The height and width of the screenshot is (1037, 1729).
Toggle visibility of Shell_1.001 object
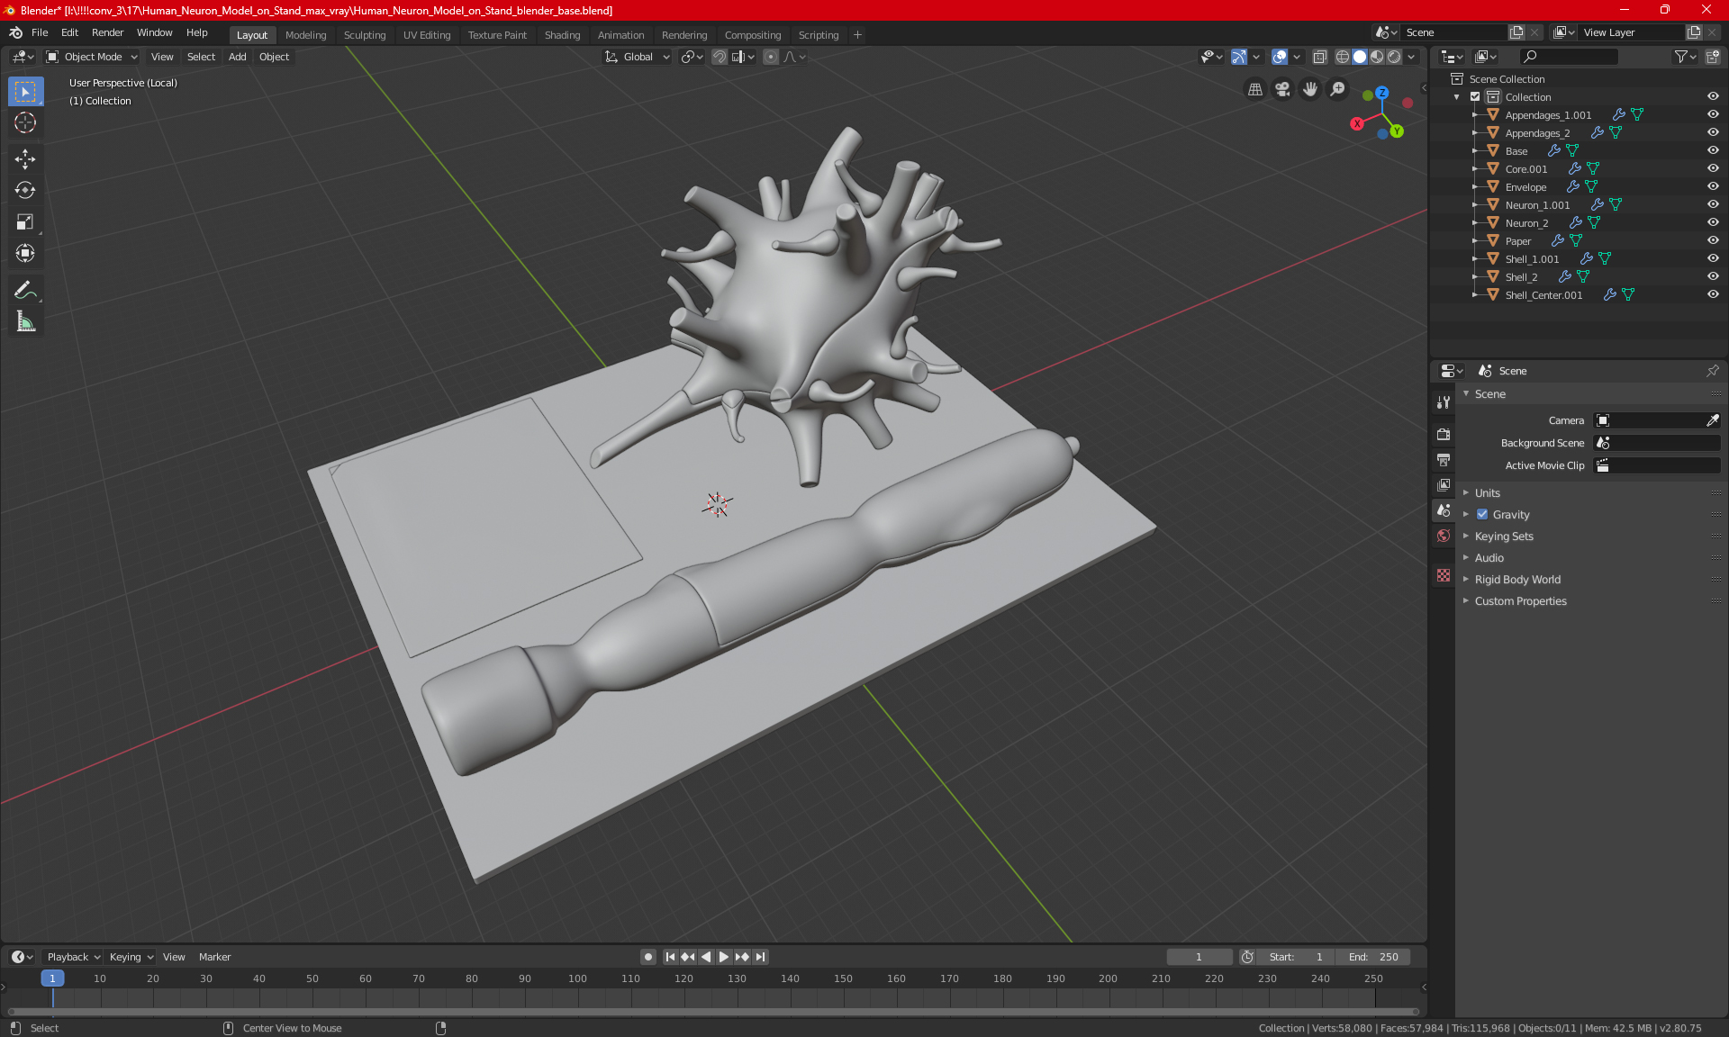[1715, 258]
